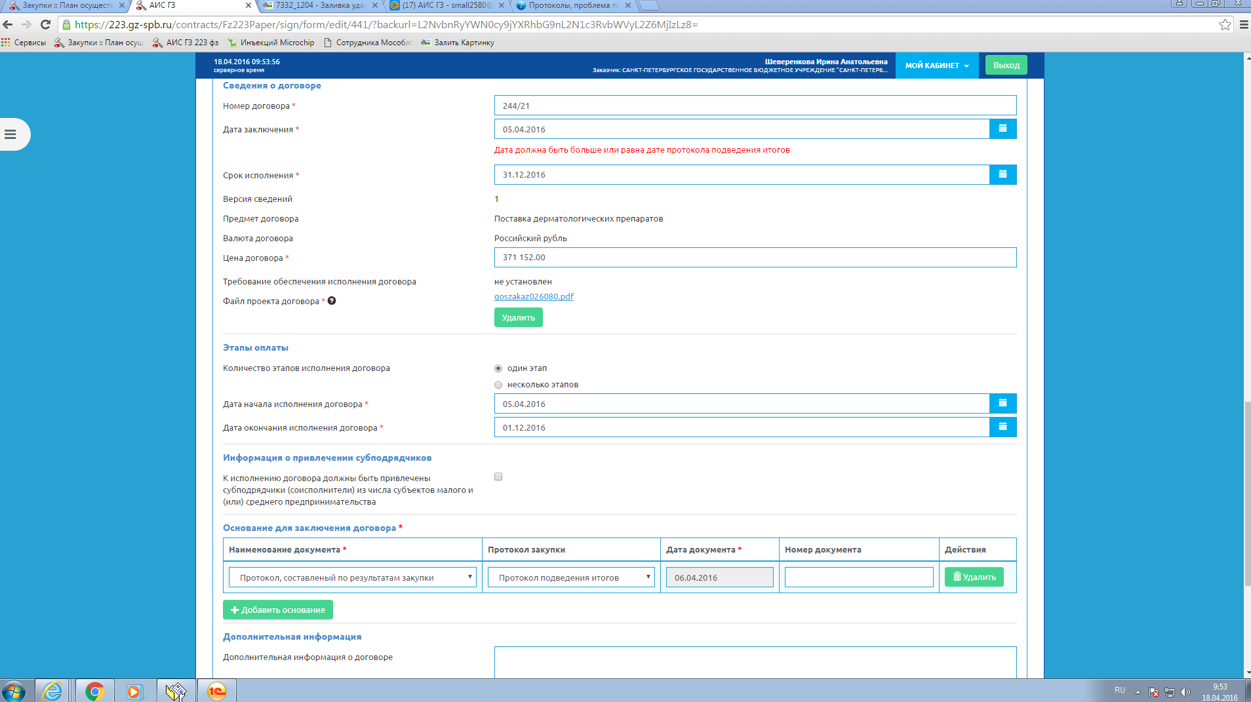Viewport: 1251px width, 702px height.
Task: Click the Дополнительная информация о договоре text area
Action: [755, 663]
